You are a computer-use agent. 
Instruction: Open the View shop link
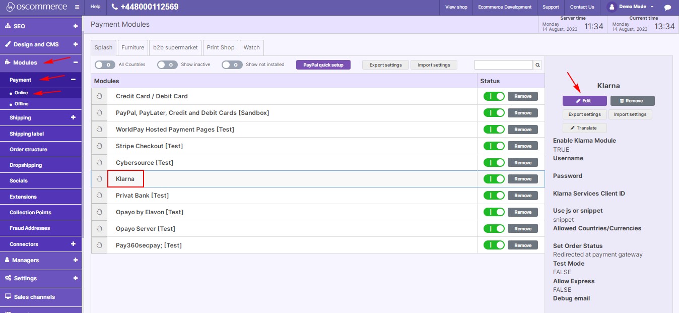click(x=456, y=7)
